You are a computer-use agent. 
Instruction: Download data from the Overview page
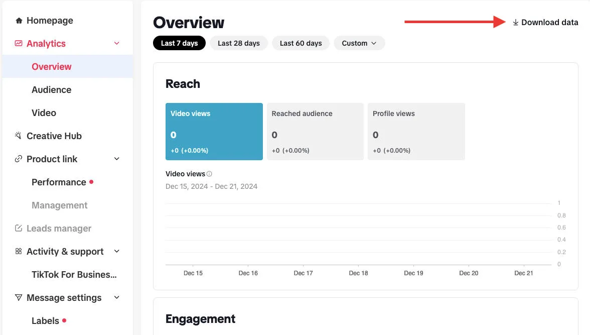(545, 23)
